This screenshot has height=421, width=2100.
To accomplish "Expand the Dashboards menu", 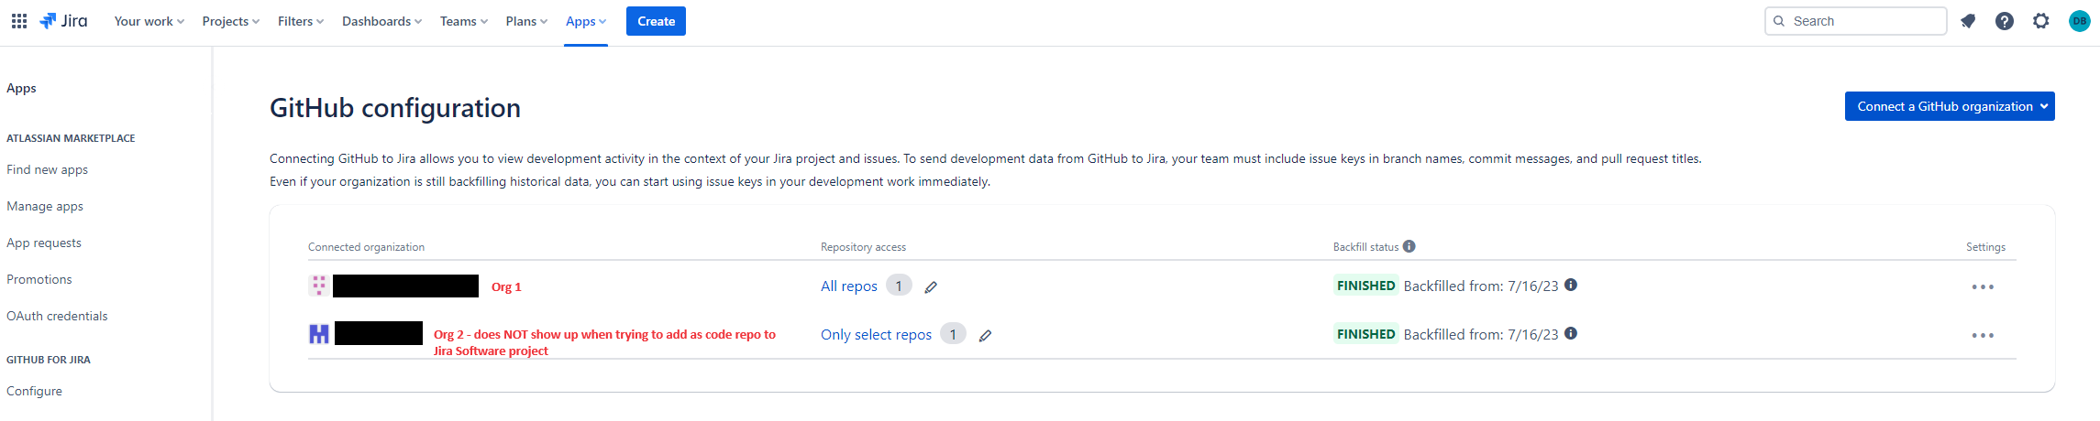I will click(381, 21).
